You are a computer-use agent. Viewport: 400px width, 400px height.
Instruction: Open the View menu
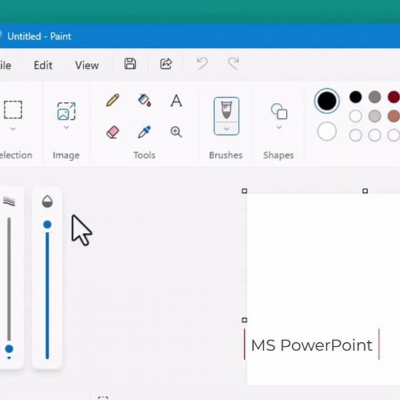tap(87, 65)
